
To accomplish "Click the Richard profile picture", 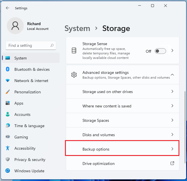I will pyautogui.click(x=15, y=26).
